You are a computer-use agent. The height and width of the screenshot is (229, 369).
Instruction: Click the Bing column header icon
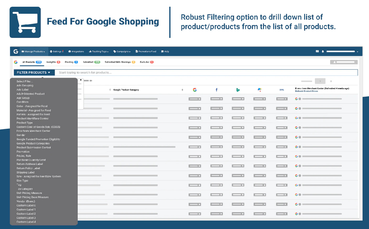(238, 90)
